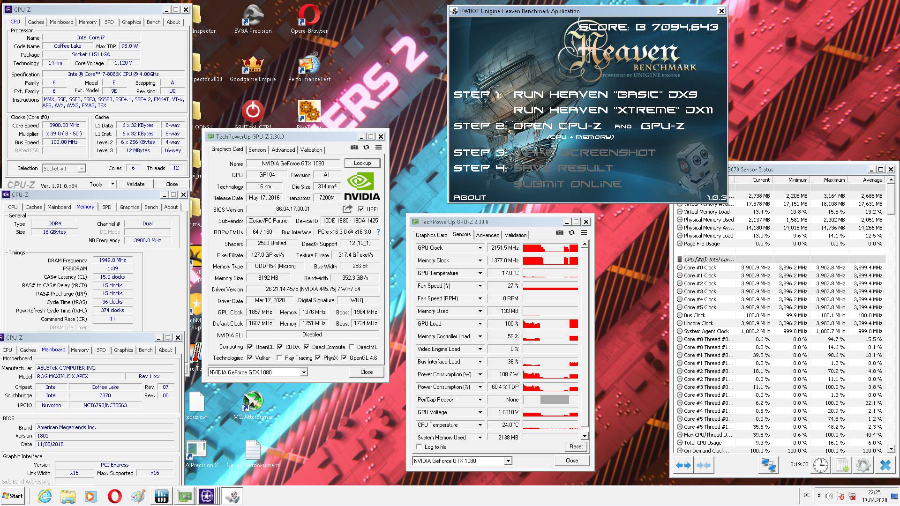Open the Validation tab in GPU-Z Sensors window
900x506 pixels.
coord(516,235)
